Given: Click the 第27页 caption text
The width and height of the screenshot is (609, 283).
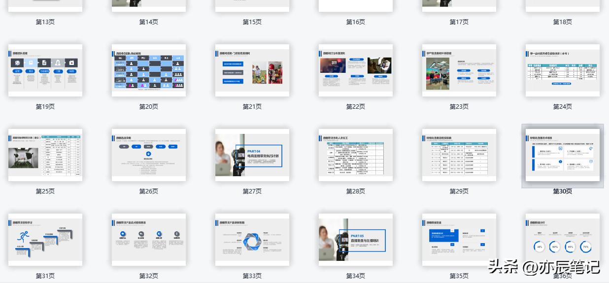Looking at the screenshot, I should pos(252,191).
